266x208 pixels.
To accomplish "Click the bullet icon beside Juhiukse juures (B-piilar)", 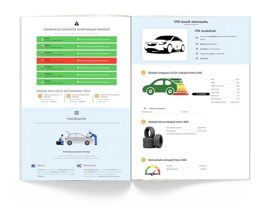I will click(x=197, y=49).
